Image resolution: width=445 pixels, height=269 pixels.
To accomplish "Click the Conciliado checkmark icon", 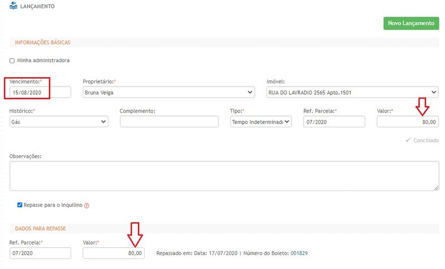I will point(408,140).
